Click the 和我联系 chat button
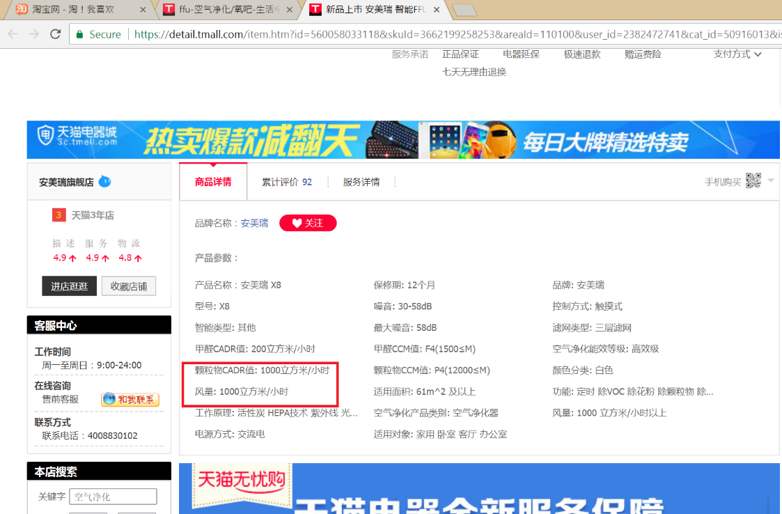The image size is (782, 514). 130,399
